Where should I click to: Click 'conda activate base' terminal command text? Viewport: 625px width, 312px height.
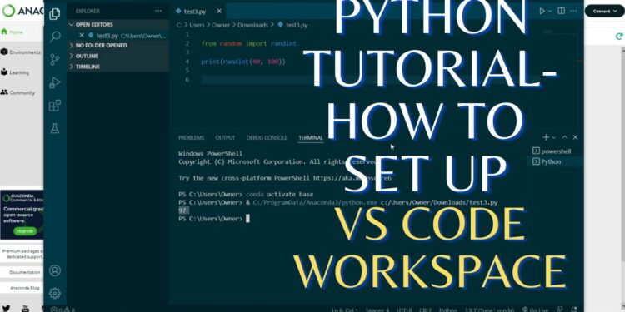[x=280, y=194]
